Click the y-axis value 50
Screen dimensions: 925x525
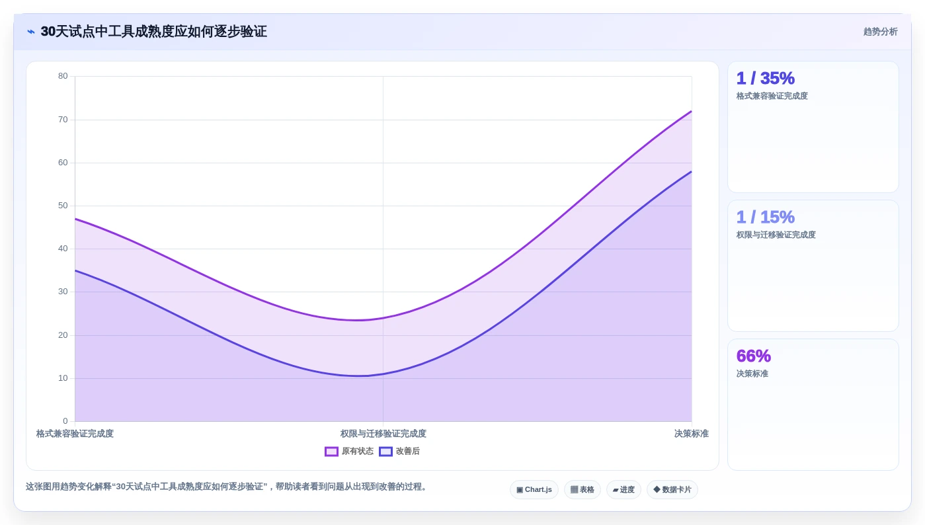tap(63, 206)
